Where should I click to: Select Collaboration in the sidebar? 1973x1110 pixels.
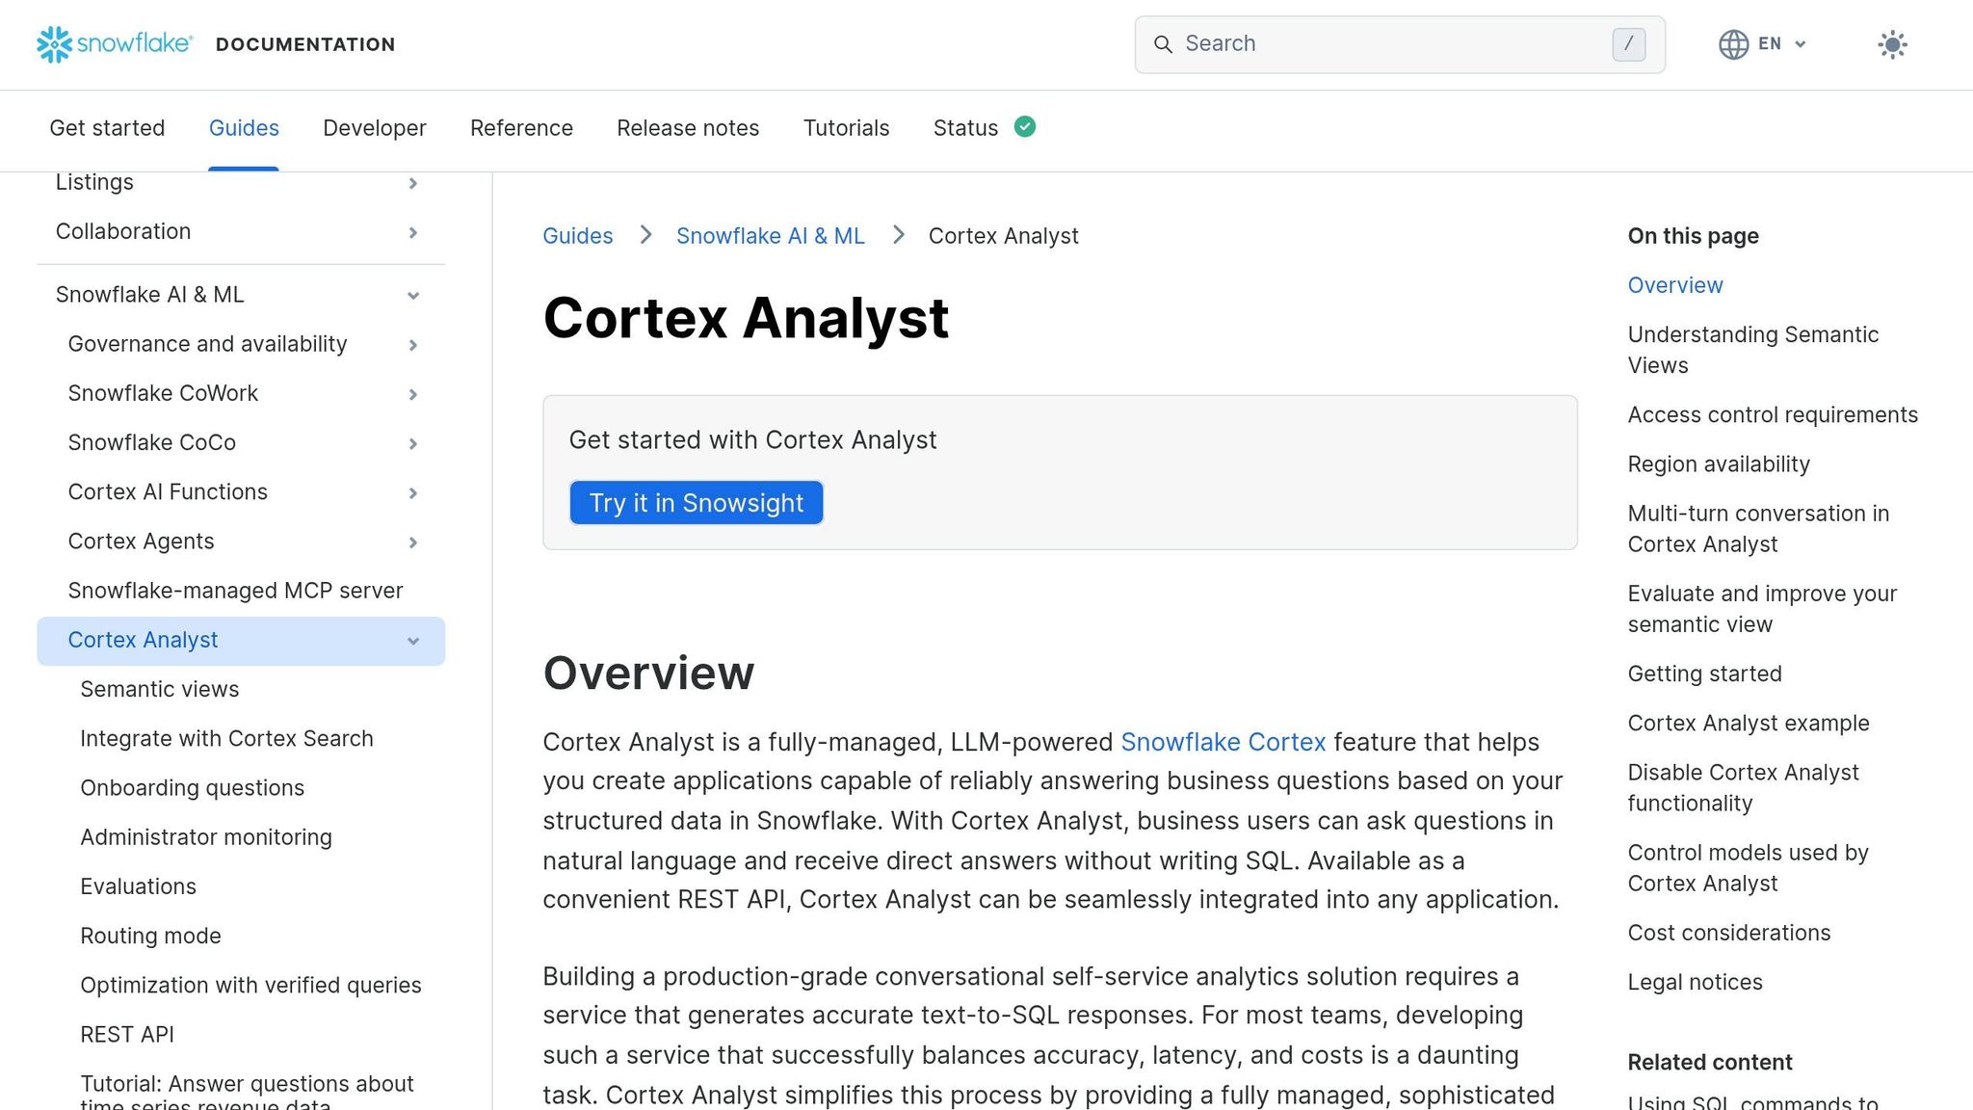(123, 231)
